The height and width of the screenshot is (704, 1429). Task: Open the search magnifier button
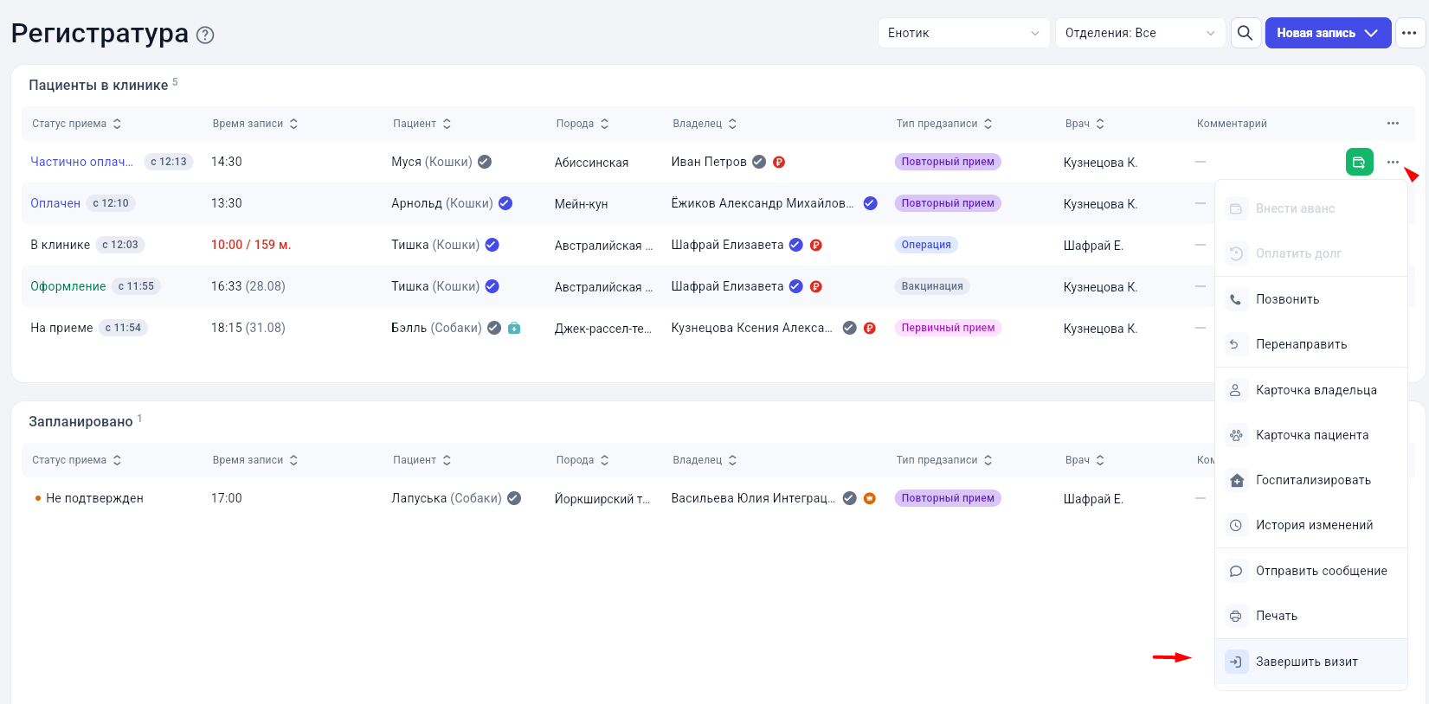[1246, 33]
